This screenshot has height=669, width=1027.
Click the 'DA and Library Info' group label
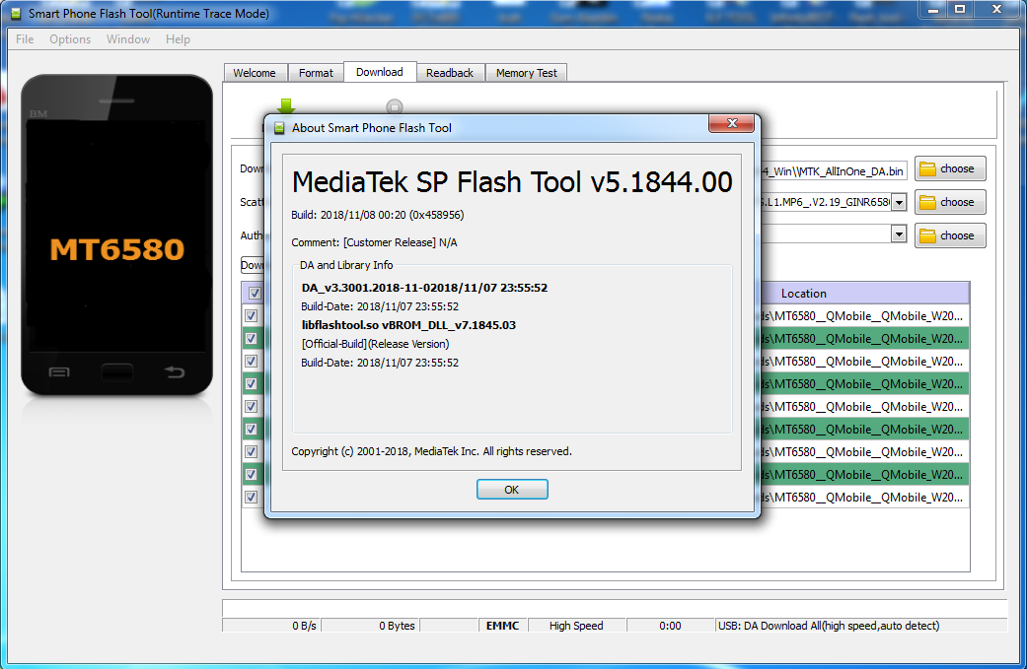[x=346, y=265]
